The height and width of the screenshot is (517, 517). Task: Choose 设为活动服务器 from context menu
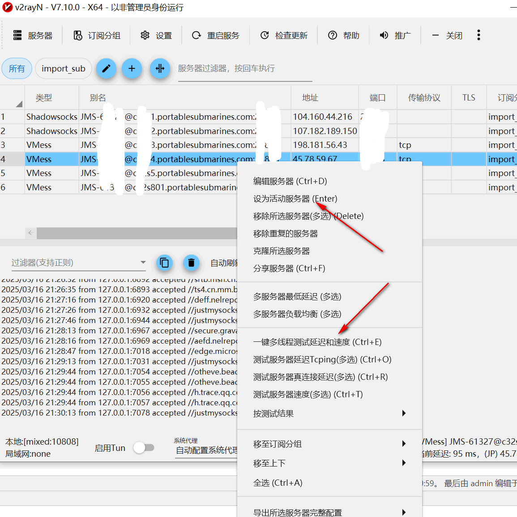[295, 199]
